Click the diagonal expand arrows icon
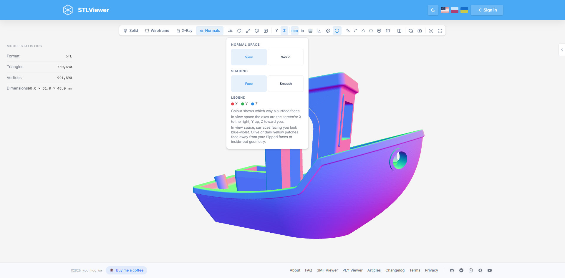Viewport: 565px width, 278px height. click(x=248, y=31)
